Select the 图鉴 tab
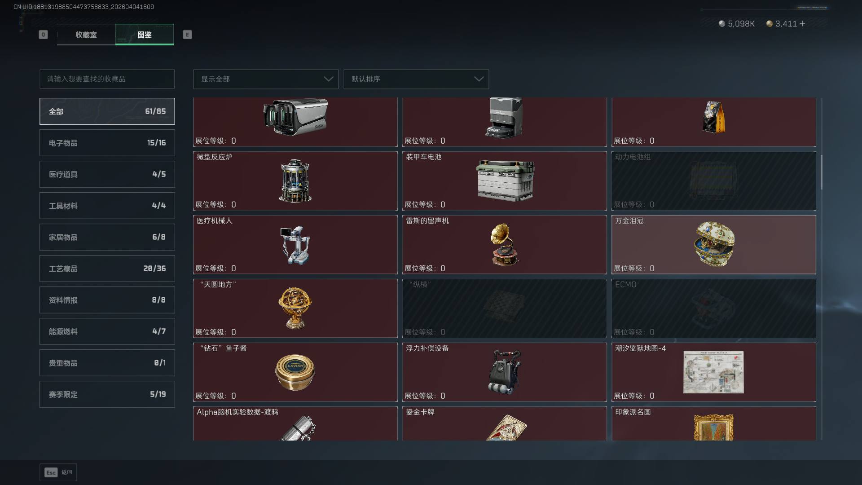862x485 pixels. click(145, 35)
